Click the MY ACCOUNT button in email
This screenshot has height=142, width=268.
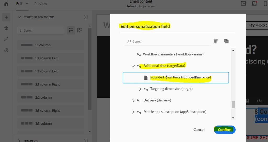tap(257, 25)
